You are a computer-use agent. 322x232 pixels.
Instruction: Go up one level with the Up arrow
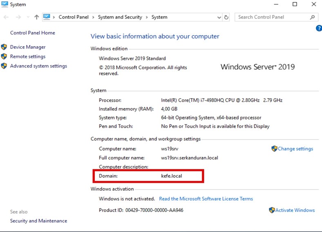point(36,17)
